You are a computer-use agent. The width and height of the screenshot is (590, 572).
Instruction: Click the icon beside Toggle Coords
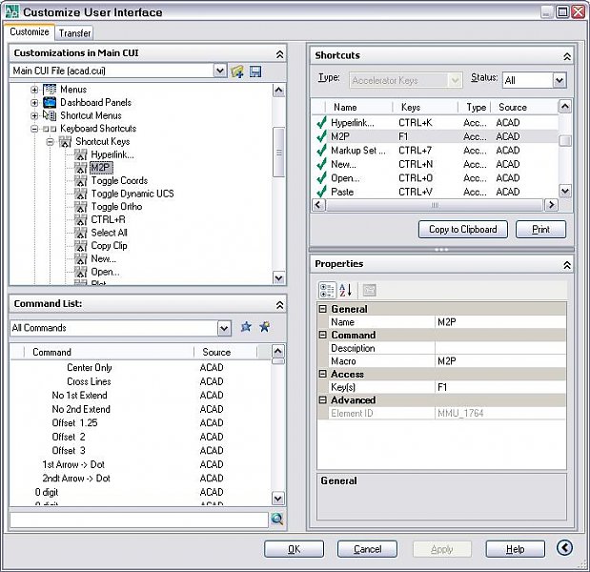[80, 180]
